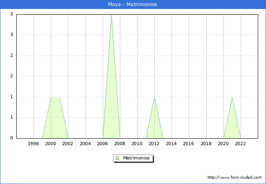Image resolution: width=266 pixels, height=184 pixels.
Task: Pick the 2020 x-axis label
Action: coord(223,144)
